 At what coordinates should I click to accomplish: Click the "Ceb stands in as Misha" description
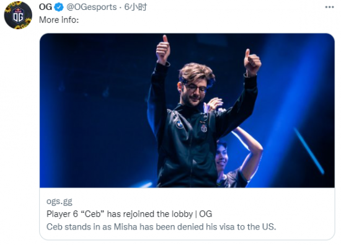[x=161, y=227]
